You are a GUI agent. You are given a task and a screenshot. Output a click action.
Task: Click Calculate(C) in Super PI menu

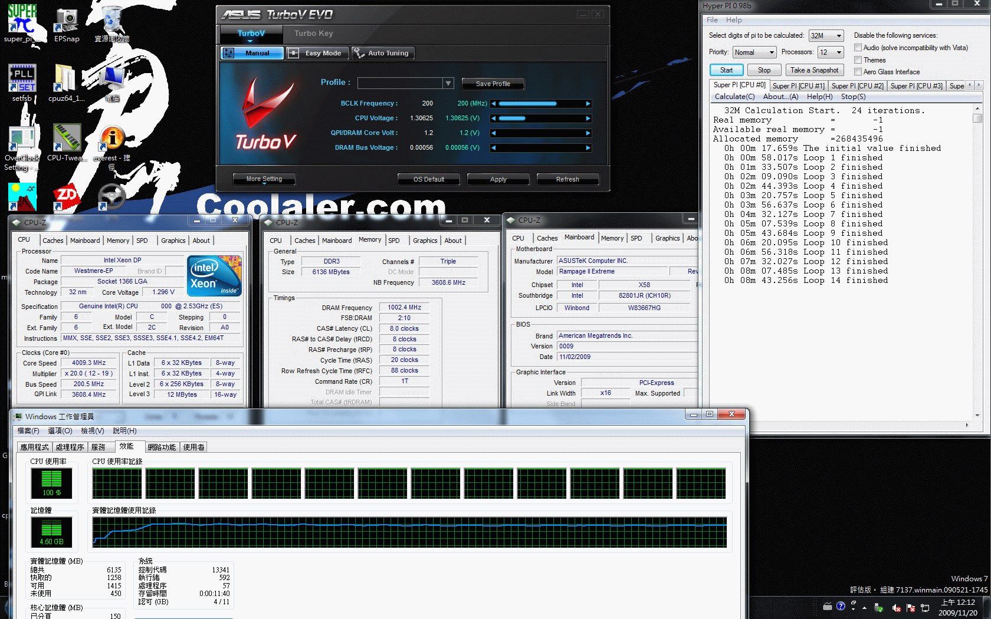pos(734,97)
